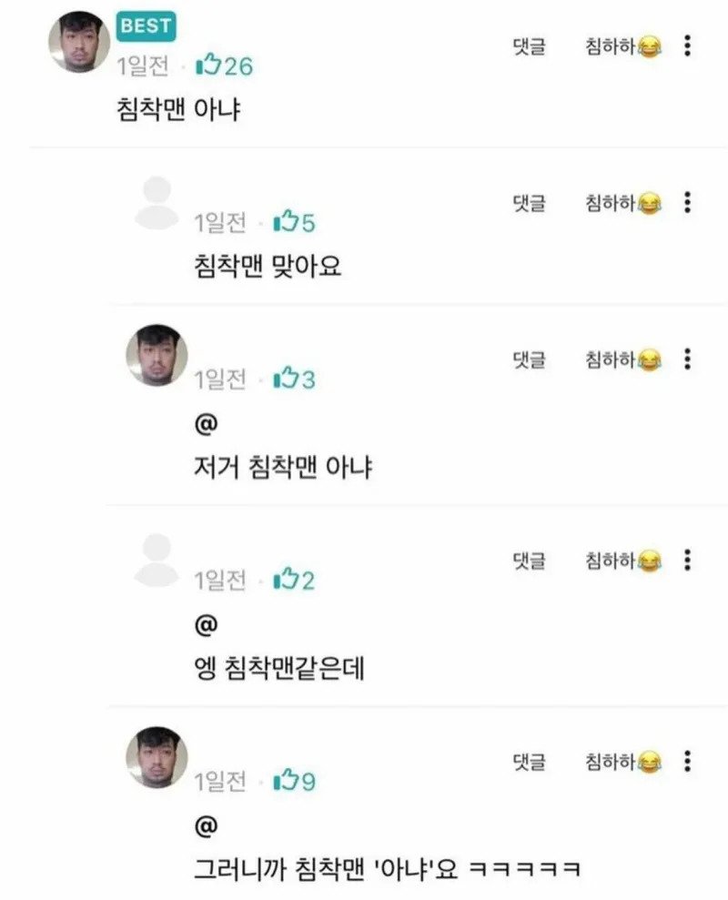This screenshot has height=900, width=728.
Task: Open the three-dot menu on the '엥 침착맨같은데' reply
Action: (687, 560)
